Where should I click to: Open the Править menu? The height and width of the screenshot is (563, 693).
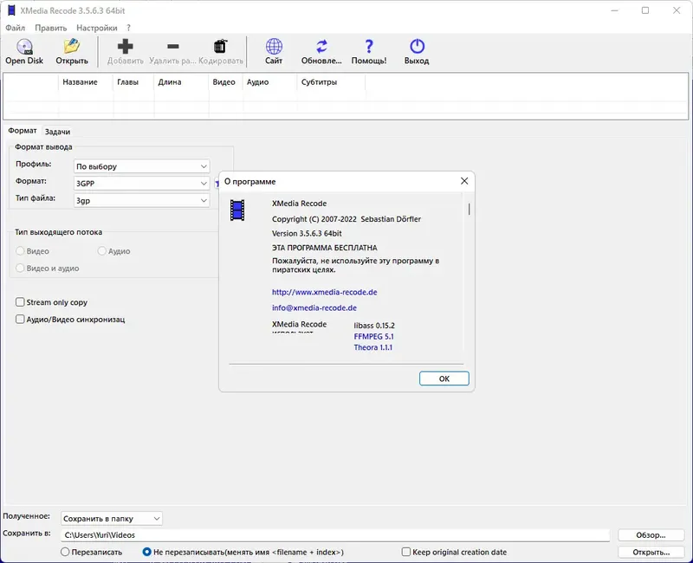click(51, 28)
